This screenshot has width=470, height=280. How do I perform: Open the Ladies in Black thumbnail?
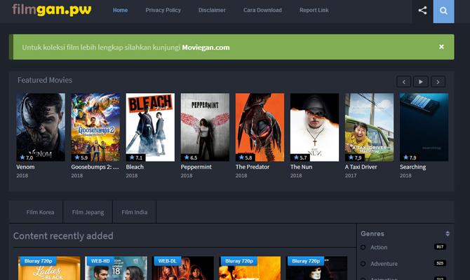tap(49, 268)
